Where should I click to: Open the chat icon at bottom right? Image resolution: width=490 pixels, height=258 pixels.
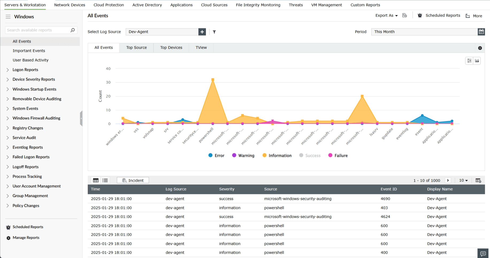pyautogui.click(x=483, y=253)
